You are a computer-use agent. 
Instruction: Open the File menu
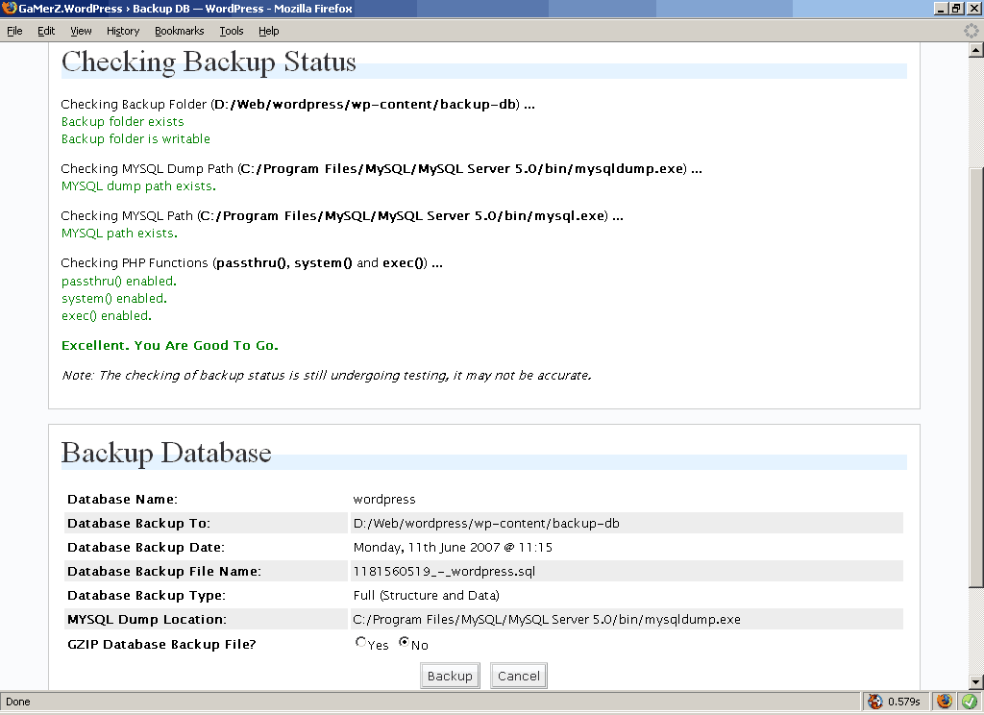pos(14,31)
